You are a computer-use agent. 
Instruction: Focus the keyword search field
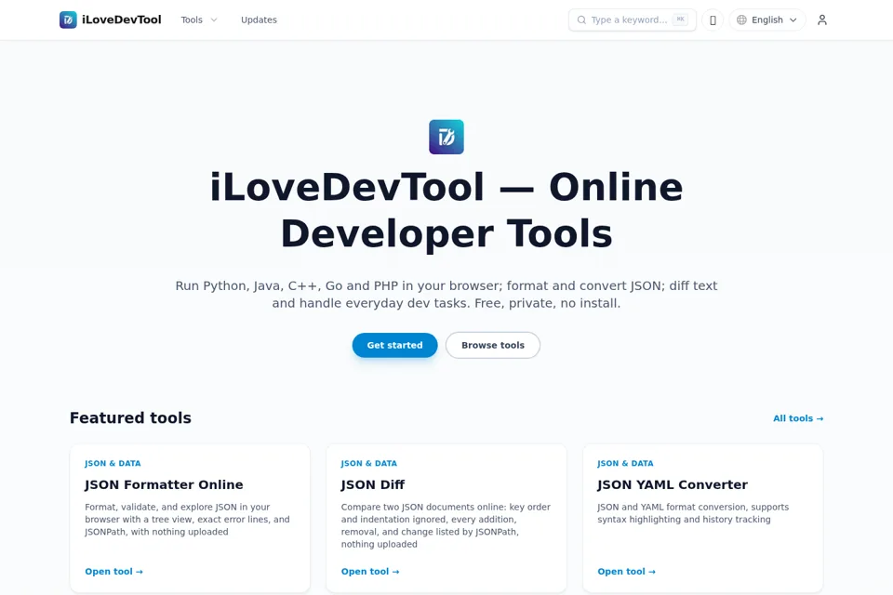pos(633,20)
